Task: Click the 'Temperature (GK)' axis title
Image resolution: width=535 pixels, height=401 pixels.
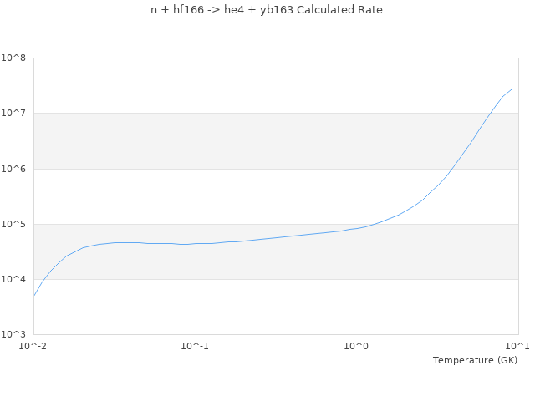Action: (x=475, y=360)
